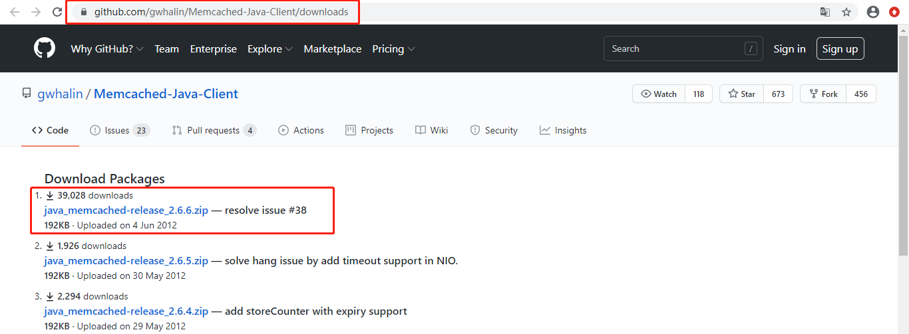
Task: View the 118 watchers count
Action: click(x=698, y=94)
